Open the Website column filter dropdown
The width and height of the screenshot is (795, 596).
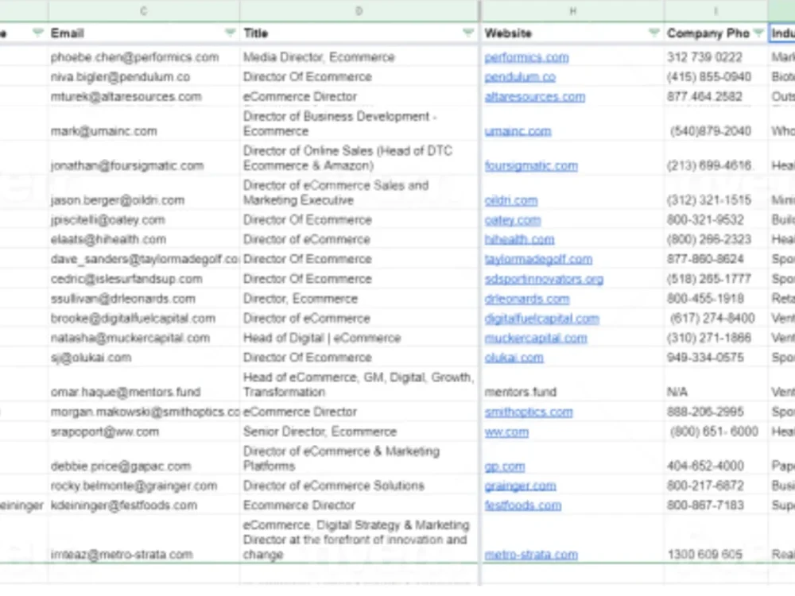(x=654, y=33)
